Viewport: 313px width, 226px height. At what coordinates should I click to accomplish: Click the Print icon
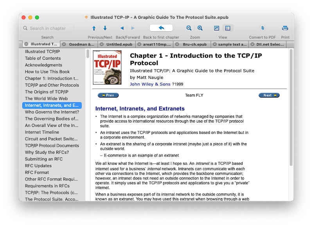pyautogui.click(x=285, y=28)
